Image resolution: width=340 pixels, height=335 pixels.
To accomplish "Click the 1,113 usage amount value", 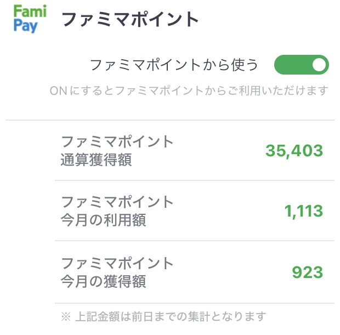I will [304, 211].
